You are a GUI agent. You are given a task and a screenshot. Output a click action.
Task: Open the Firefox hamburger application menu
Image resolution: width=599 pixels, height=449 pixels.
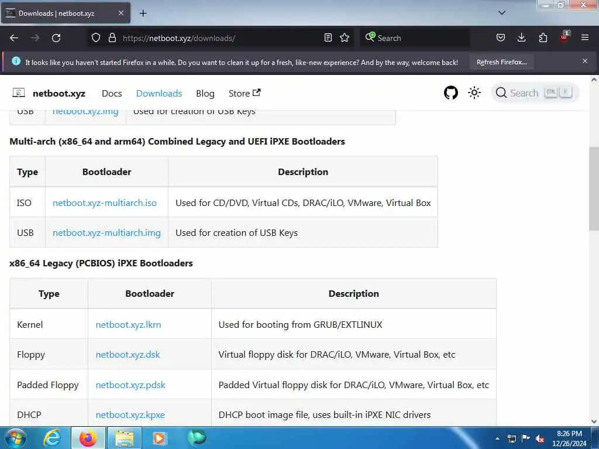[584, 37]
